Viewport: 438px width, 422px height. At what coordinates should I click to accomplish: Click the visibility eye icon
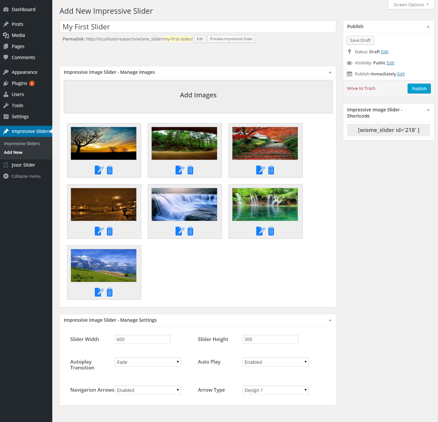tap(349, 63)
